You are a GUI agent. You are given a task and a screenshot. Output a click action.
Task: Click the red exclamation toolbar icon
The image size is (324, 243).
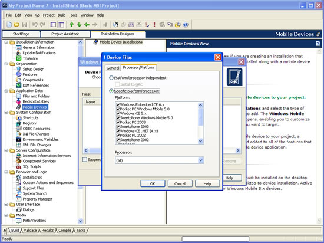pyautogui.click(x=154, y=25)
